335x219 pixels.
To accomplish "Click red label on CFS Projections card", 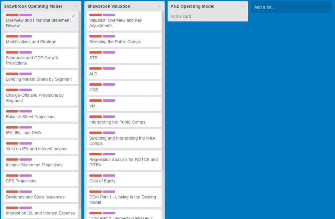I will (x=12, y=176).
